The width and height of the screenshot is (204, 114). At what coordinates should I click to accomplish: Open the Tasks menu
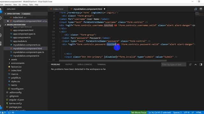[31, 4]
